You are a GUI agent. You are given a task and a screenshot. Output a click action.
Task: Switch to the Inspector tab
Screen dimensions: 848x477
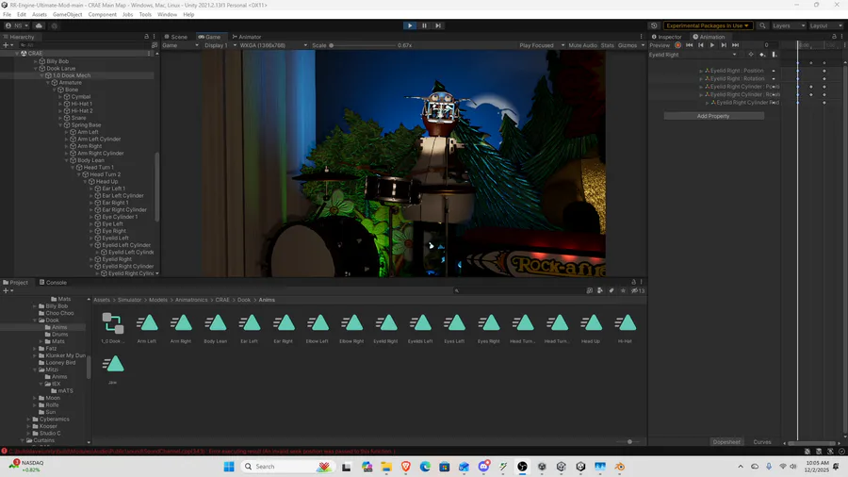click(666, 37)
